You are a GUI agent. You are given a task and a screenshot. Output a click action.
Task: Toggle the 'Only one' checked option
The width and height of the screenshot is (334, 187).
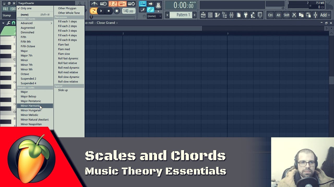tap(35, 8)
